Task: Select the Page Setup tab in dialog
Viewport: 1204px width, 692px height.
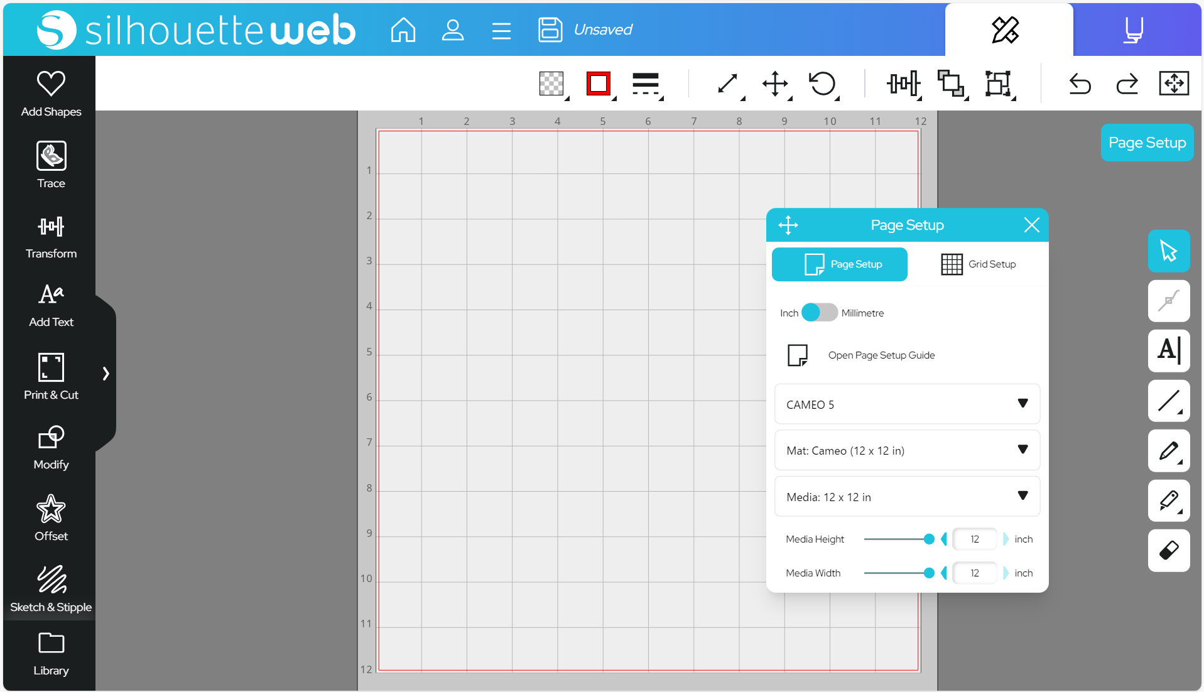Action: (839, 264)
